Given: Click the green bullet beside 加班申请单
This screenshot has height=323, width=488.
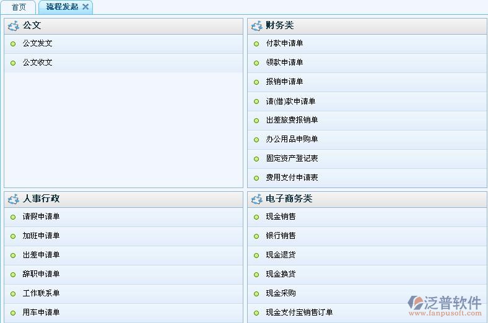Looking at the screenshot, I should coord(13,236).
